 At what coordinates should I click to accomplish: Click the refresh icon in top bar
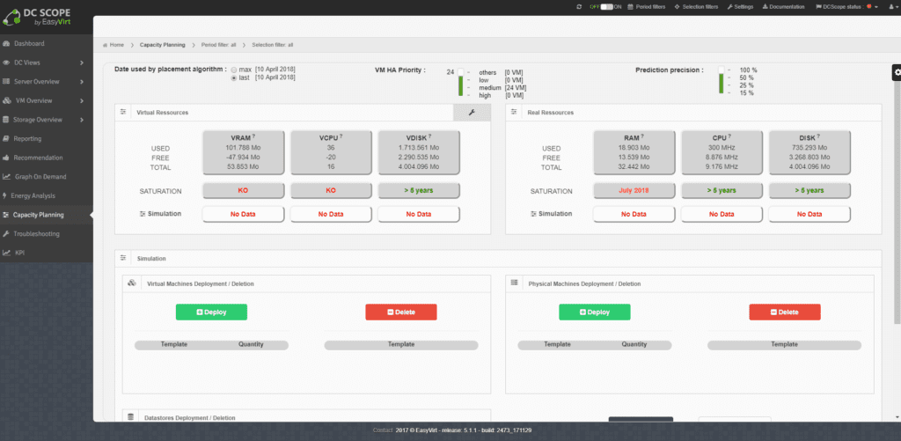(x=579, y=7)
